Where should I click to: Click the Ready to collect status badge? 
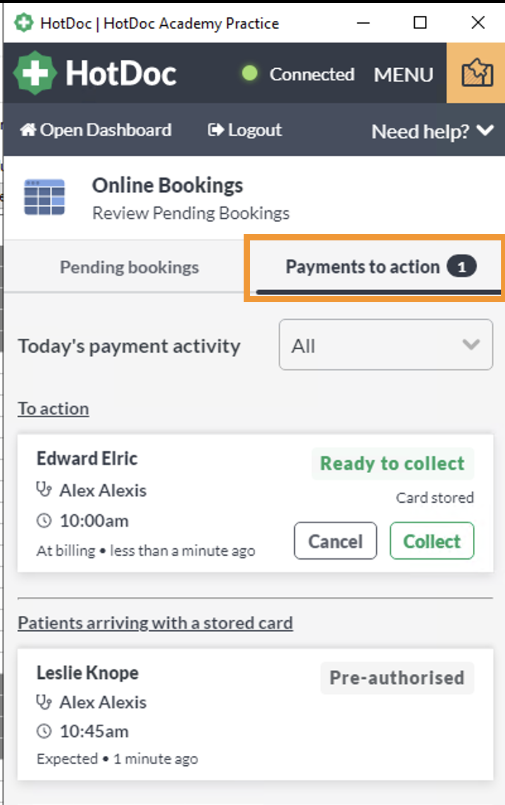pos(393,464)
